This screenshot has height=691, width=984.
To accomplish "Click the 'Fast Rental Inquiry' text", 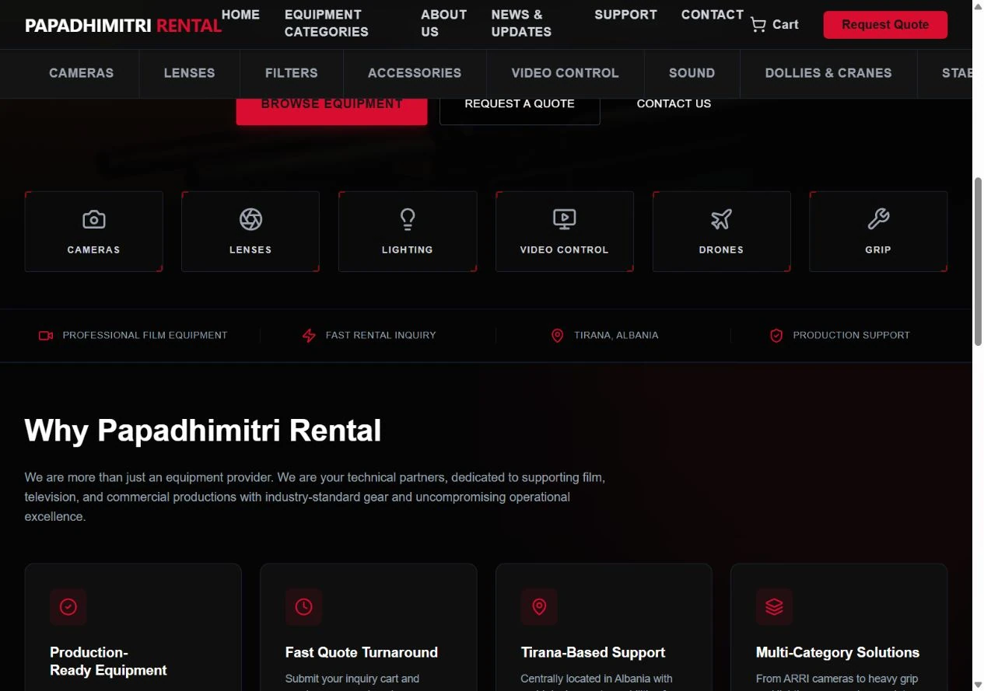I will (381, 336).
